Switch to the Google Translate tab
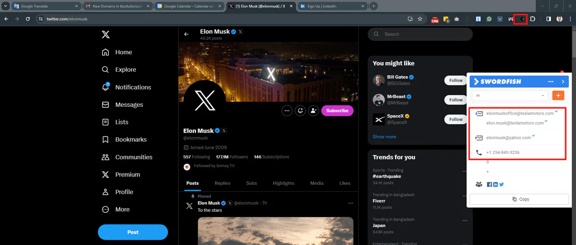576x245 pixels. 46,6
